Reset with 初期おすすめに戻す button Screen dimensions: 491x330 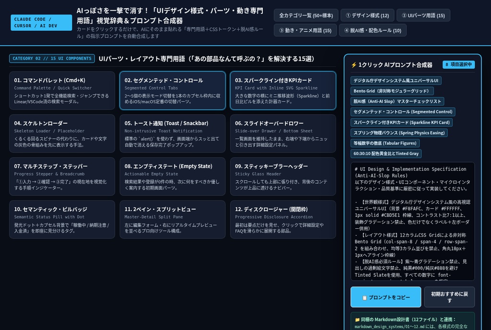449,297
